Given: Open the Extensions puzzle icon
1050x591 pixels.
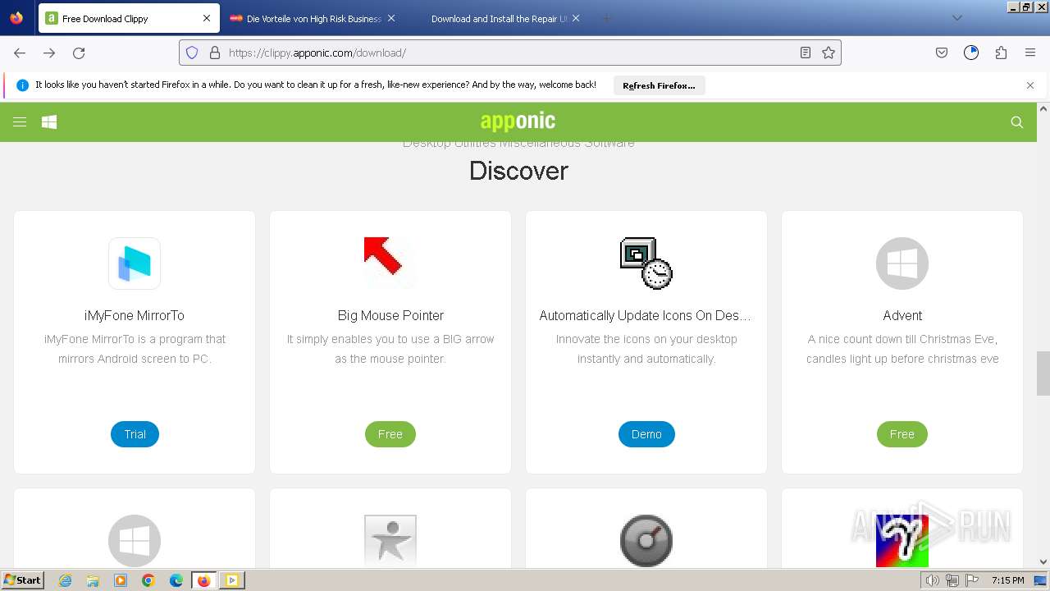Looking at the screenshot, I should (x=1001, y=53).
